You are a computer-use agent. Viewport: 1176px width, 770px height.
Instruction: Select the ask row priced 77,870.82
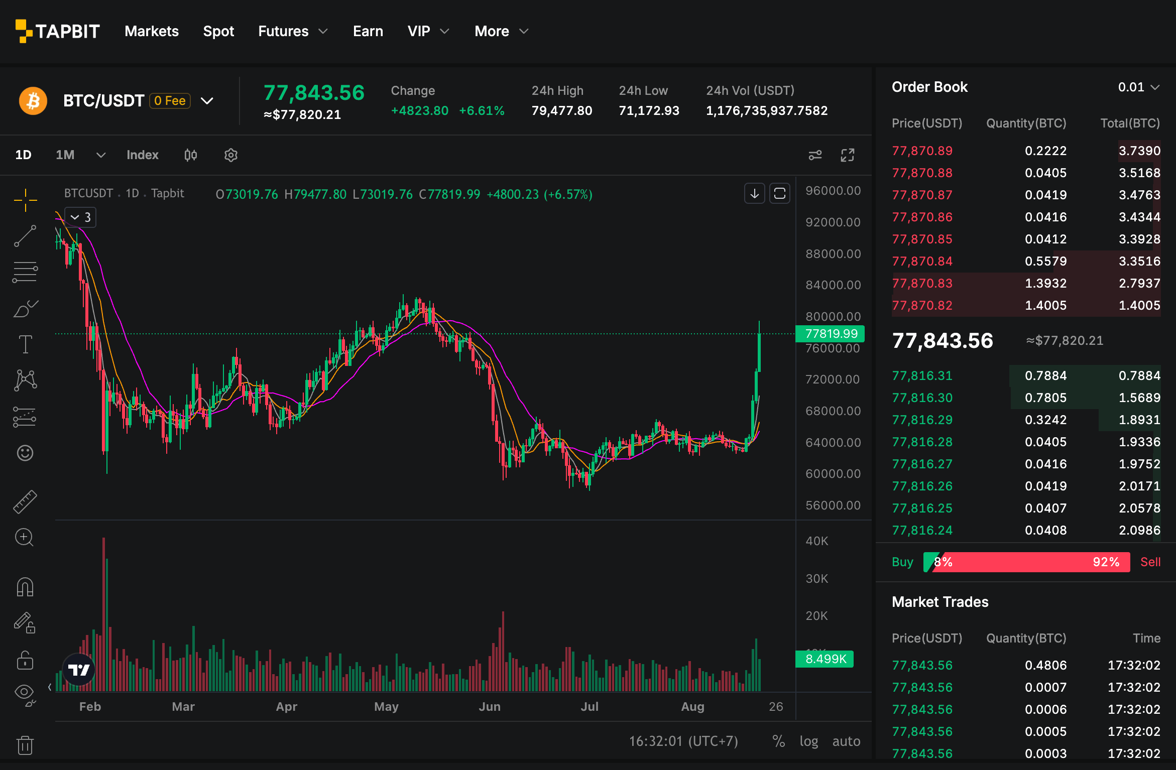click(x=1026, y=306)
